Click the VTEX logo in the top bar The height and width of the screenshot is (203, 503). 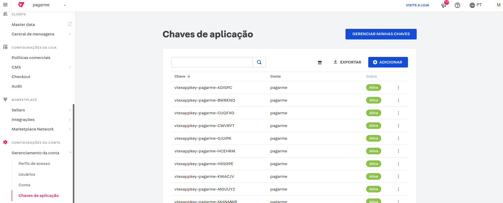(x=21, y=5)
